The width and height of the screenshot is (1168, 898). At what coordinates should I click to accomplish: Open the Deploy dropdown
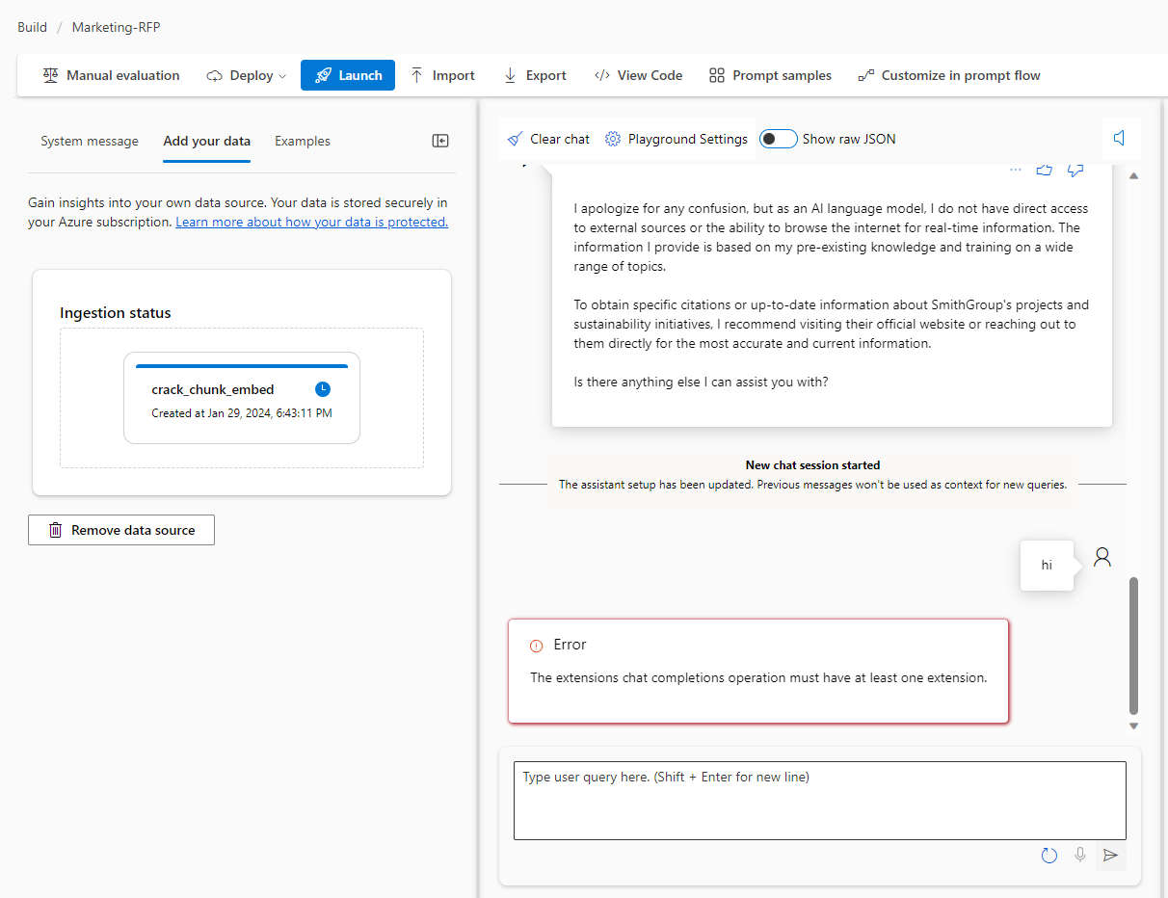coord(245,74)
